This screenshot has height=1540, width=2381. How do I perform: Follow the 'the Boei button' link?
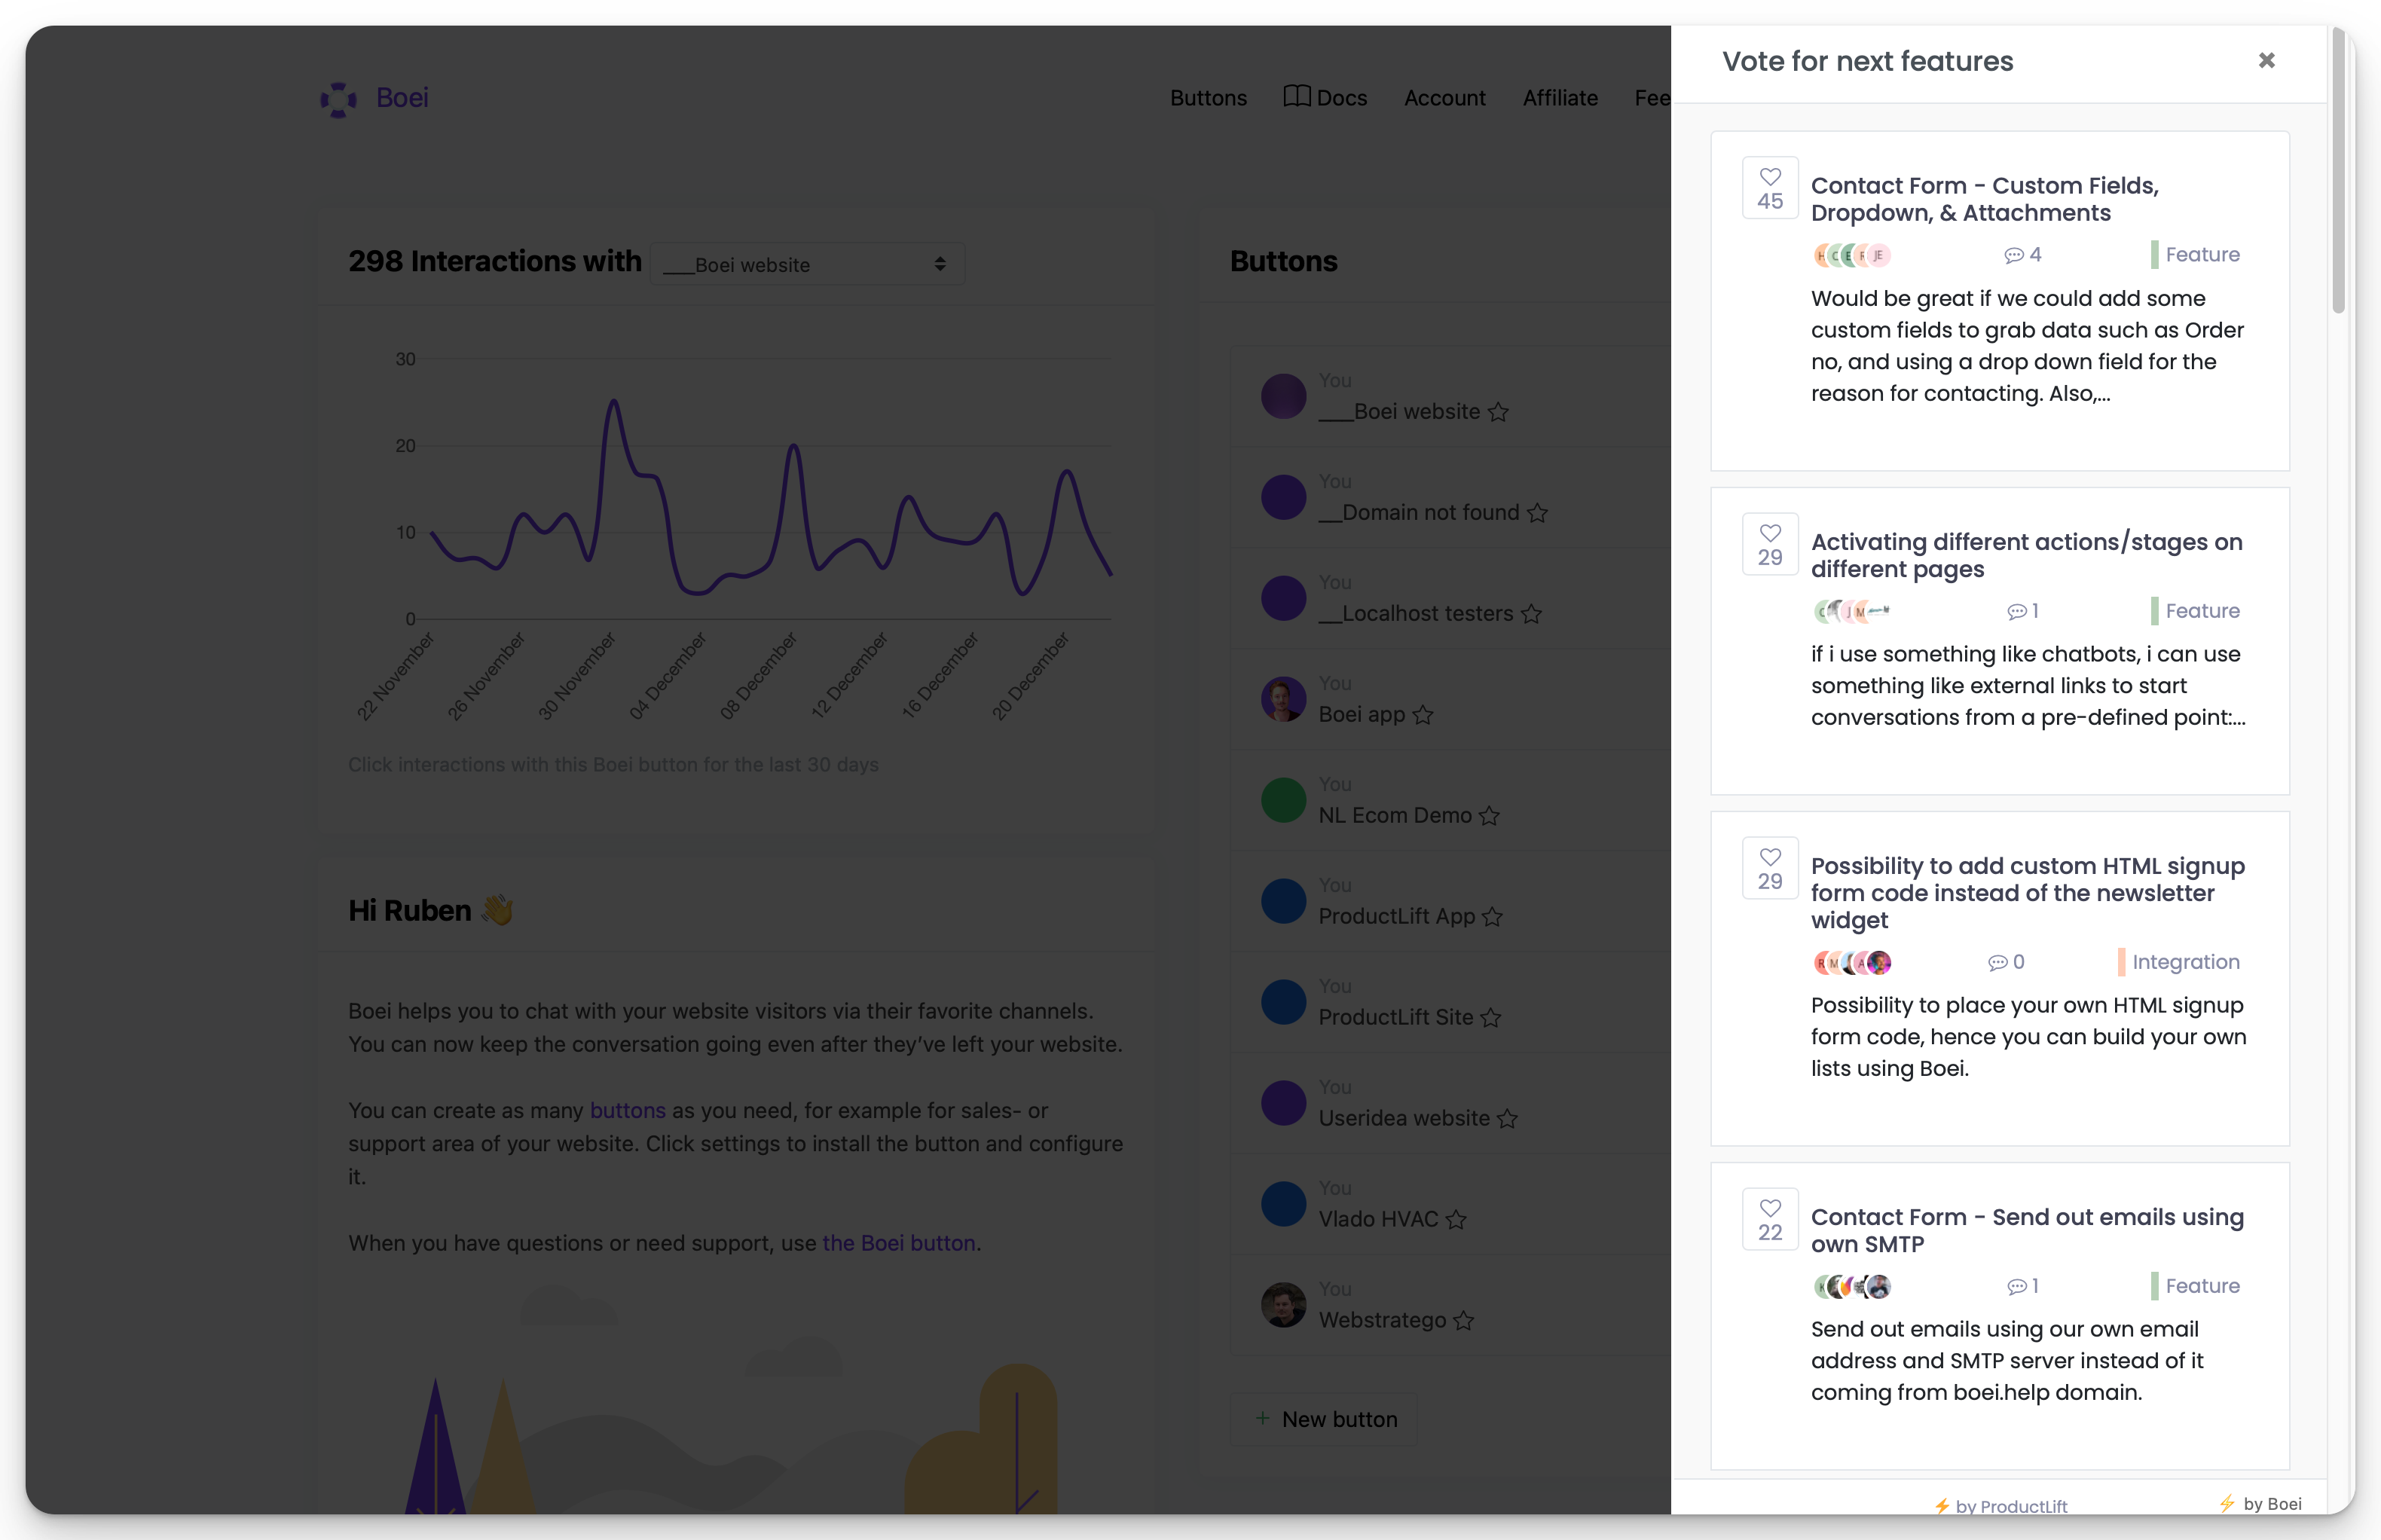(x=898, y=1243)
